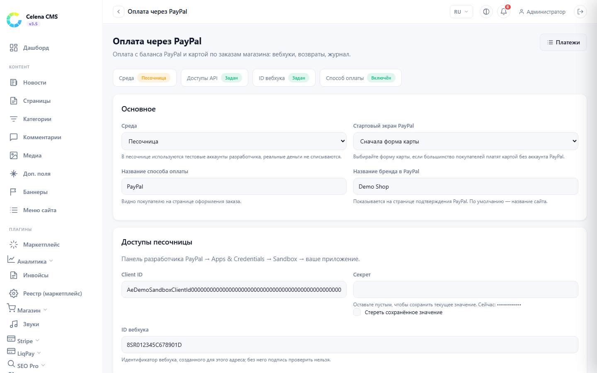
Task: Toggle the theme contrast icon
Action: tap(486, 12)
